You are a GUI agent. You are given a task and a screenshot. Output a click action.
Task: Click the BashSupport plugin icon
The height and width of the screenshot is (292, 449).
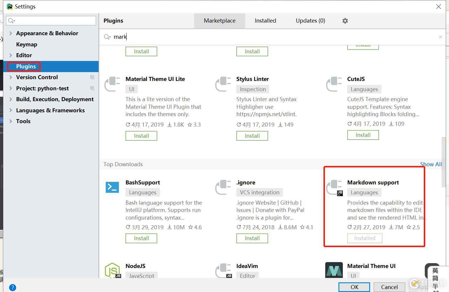click(112, 187)
